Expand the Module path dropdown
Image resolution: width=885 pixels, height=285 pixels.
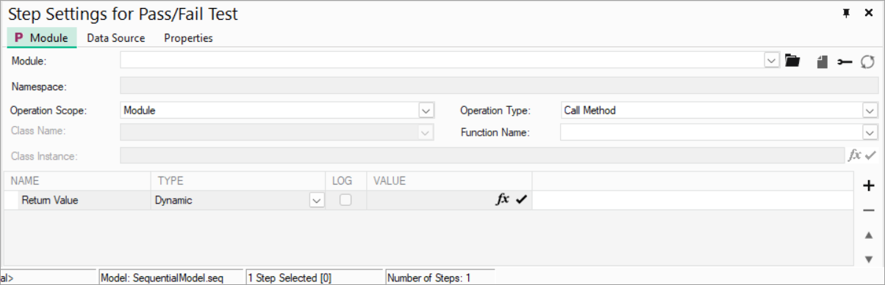(771, 61)
